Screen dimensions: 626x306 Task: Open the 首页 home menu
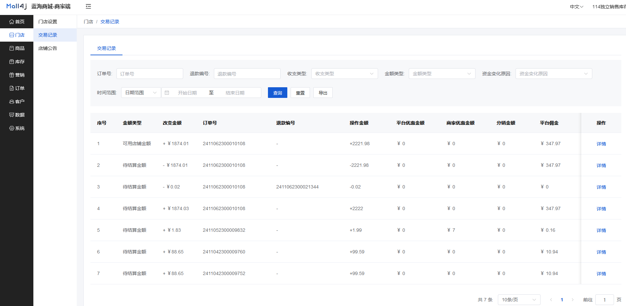(x=17, y=22)
